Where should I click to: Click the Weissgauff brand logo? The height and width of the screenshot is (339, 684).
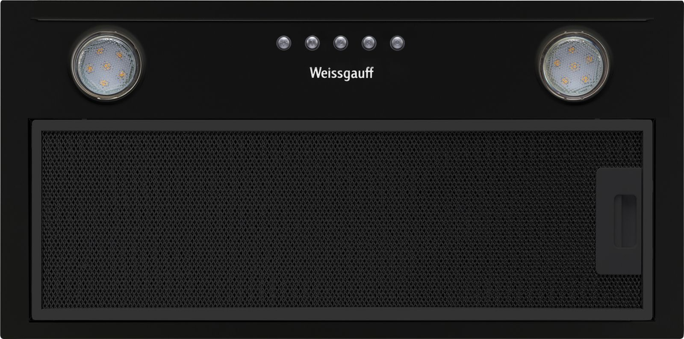341,73
